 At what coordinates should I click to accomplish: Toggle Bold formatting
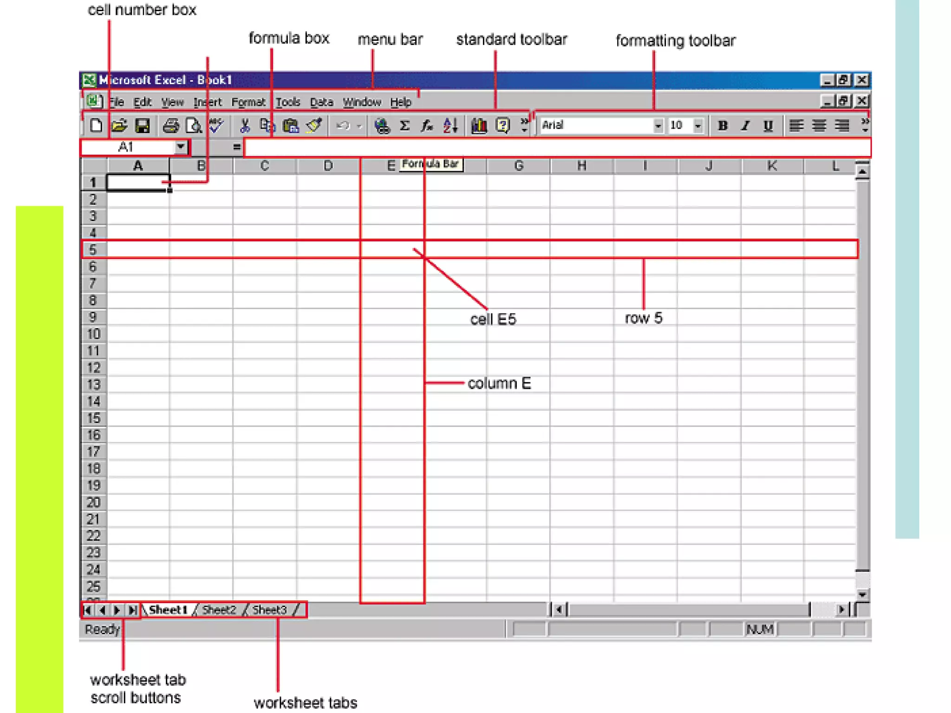tap(722, 125)
